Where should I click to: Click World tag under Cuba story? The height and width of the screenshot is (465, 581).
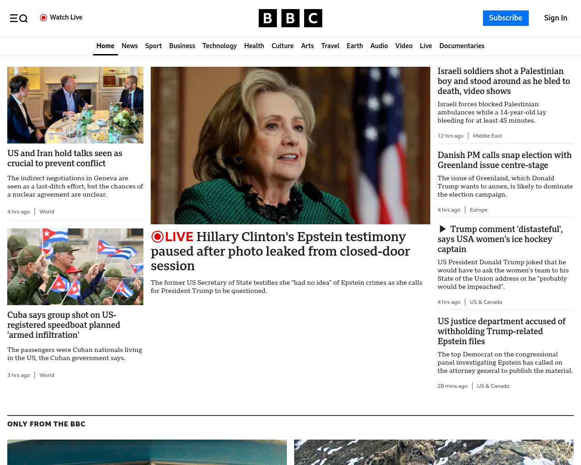[47, 375]
